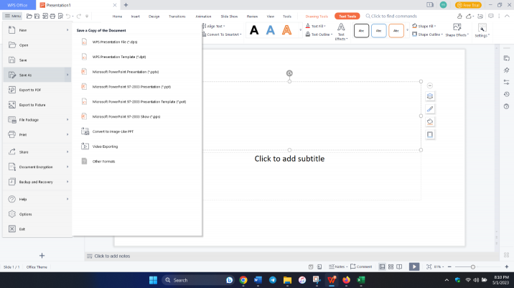The image size is (514, 288).
Task: Expand the Print submenu
Action: 67,134
